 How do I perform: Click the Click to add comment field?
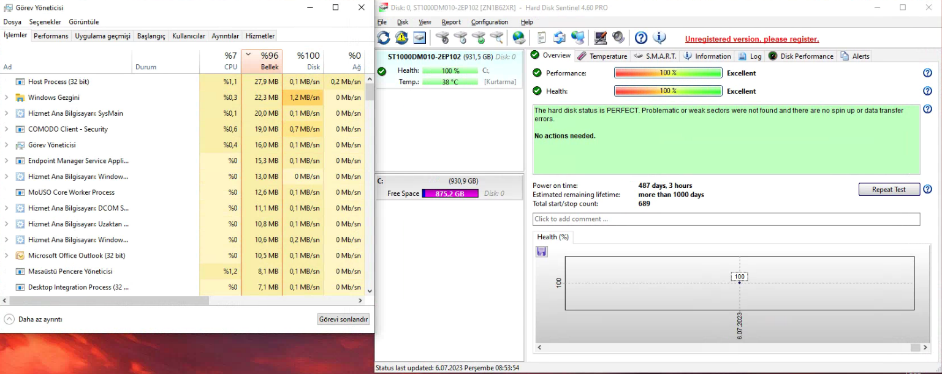[726, 219]
